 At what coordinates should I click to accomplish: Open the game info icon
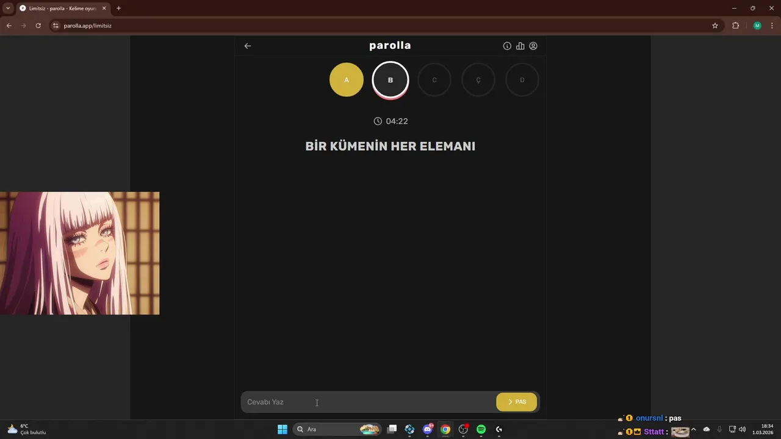(x=507, y=46)
